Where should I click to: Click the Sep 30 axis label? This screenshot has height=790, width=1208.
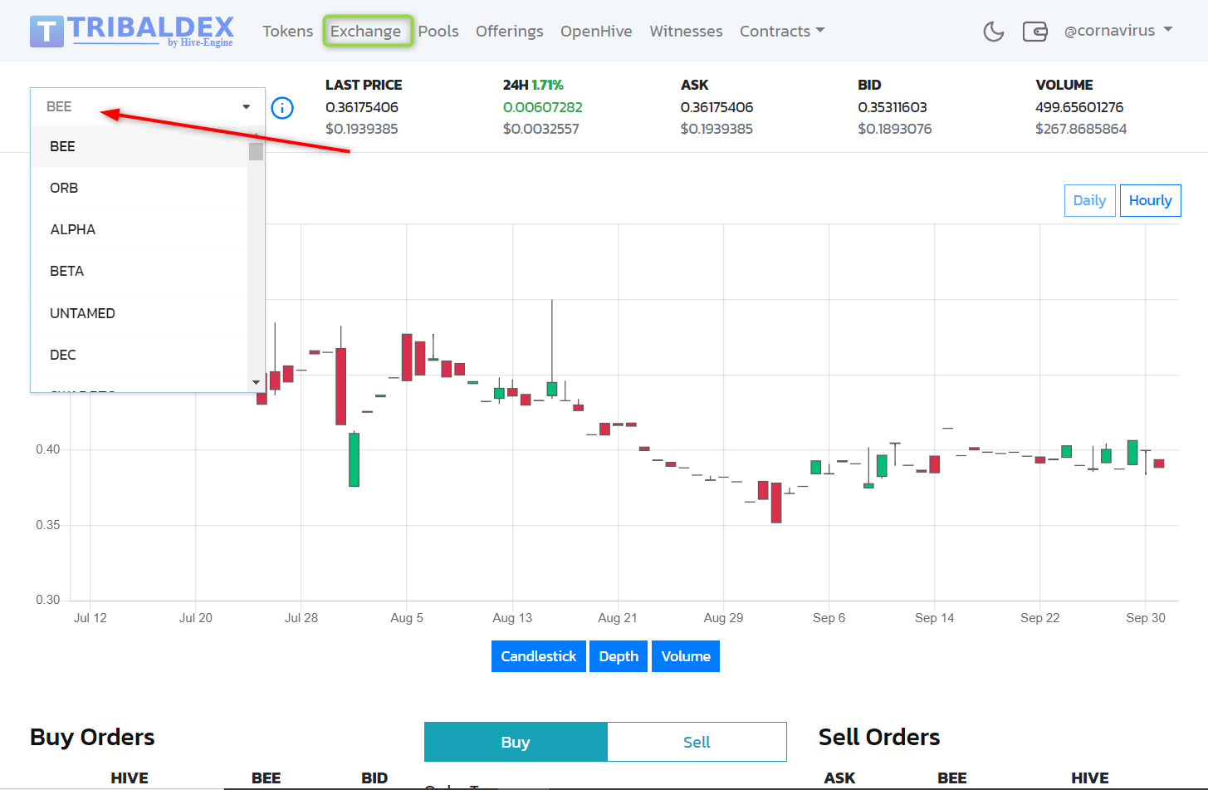[x=1146, y=618]
